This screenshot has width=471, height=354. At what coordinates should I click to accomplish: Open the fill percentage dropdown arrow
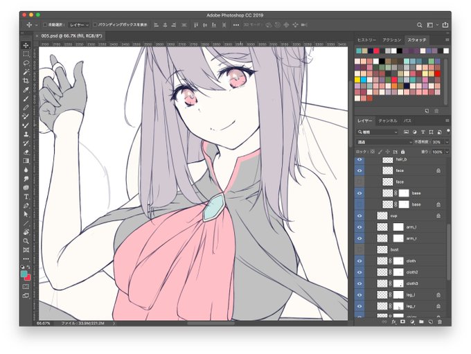[x=447, y=152]
